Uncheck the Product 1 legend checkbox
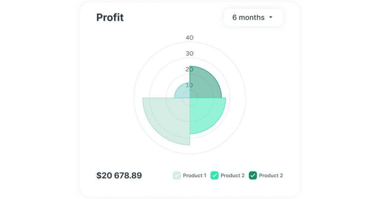The height and width of the screenshot is (199, 379). (x=177, y=175)
